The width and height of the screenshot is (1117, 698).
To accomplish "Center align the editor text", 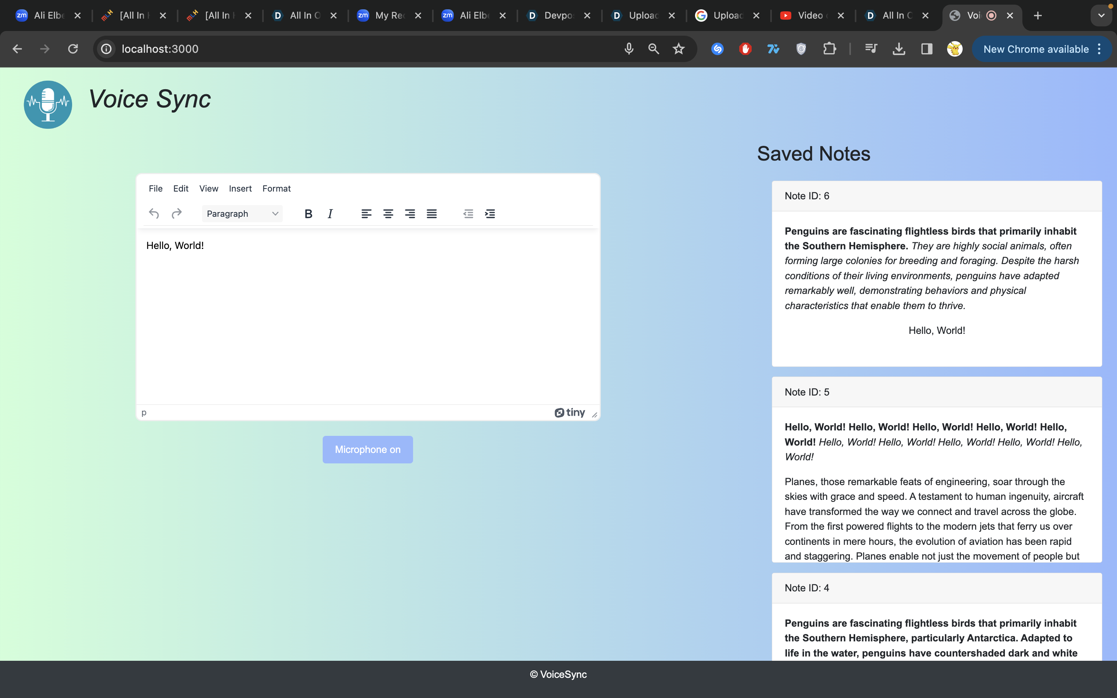I will point(388,214).
